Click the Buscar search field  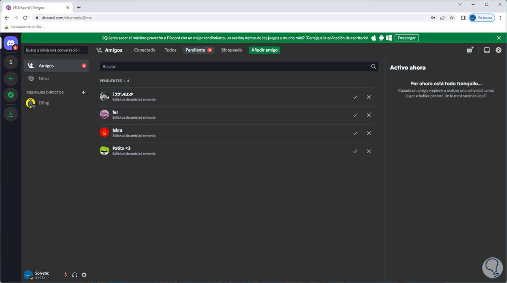tap(239, 66)
